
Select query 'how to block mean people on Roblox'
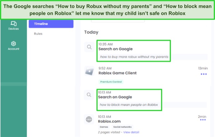click(129, 105)
